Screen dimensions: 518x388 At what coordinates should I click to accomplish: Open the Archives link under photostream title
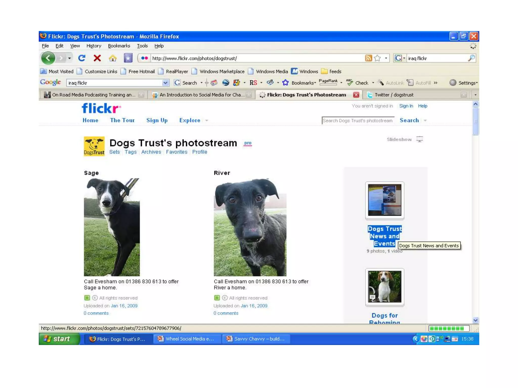coord(151,152)
